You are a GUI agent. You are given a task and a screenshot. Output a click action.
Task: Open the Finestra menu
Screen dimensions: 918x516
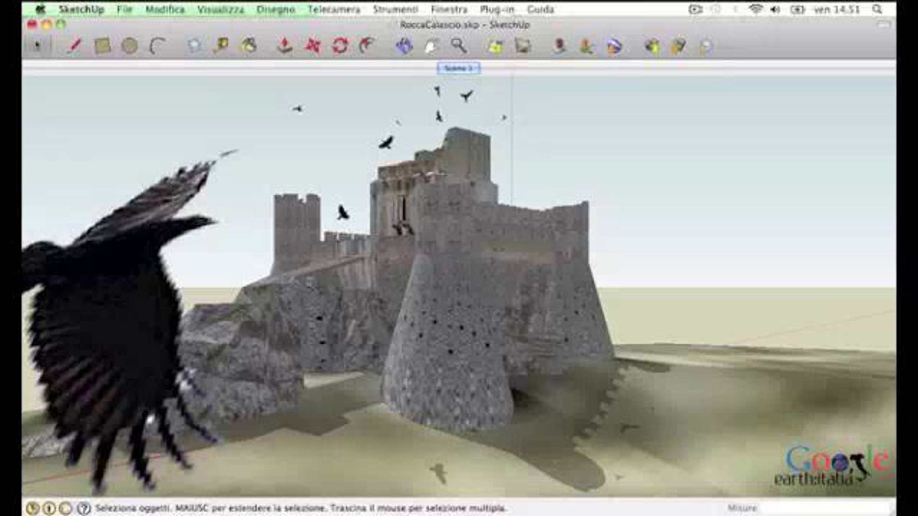[x=449, y=10]
